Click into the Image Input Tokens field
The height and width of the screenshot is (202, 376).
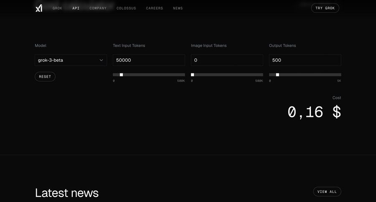coord(227,60)
